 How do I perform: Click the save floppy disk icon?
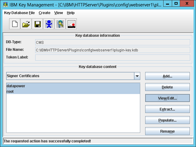(x=38, y=24)
